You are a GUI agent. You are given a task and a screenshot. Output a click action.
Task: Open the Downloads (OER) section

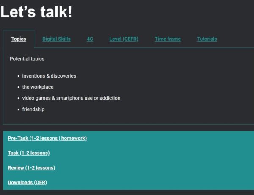(x=28, y=183)
